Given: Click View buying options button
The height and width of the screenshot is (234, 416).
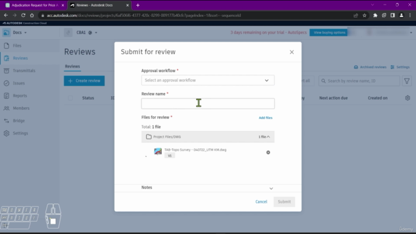Looking at the screenshot, I should (329, 32).
